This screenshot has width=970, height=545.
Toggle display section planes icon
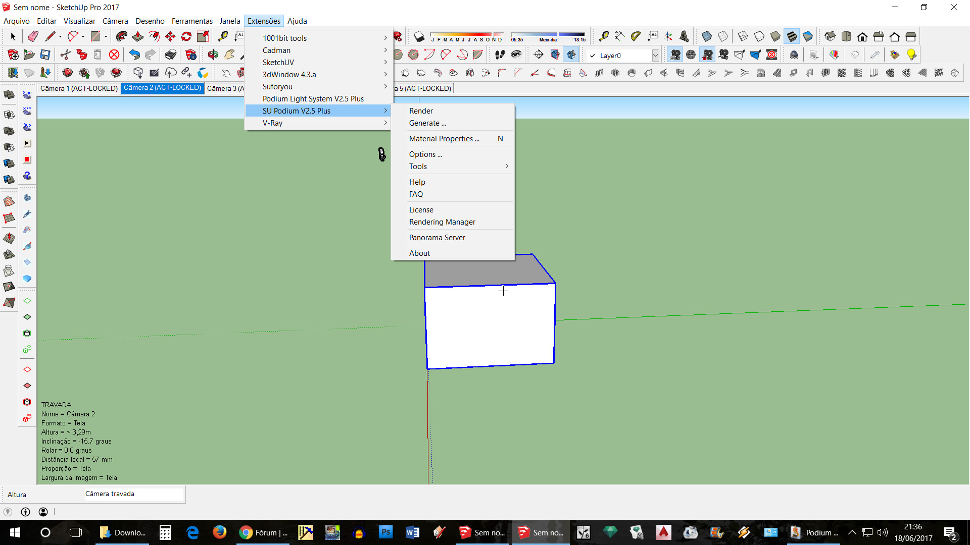pos(555,54)
